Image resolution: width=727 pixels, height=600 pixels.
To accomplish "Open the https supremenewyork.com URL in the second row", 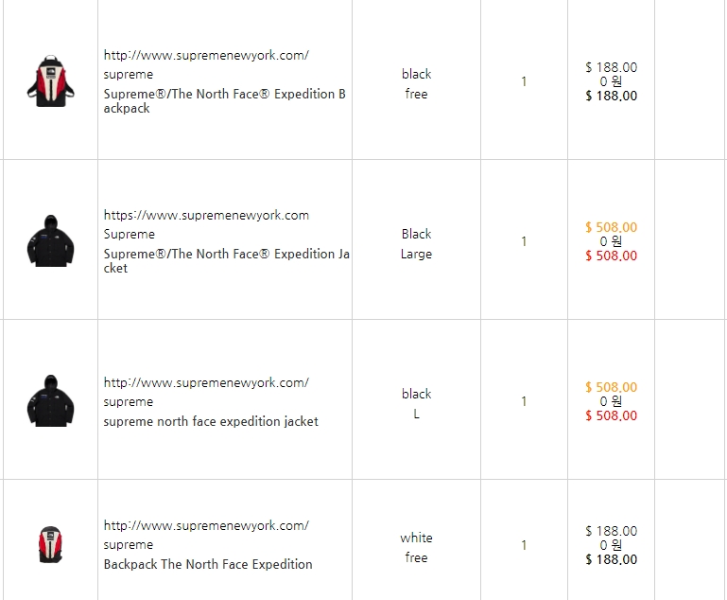I will point(206,216).
